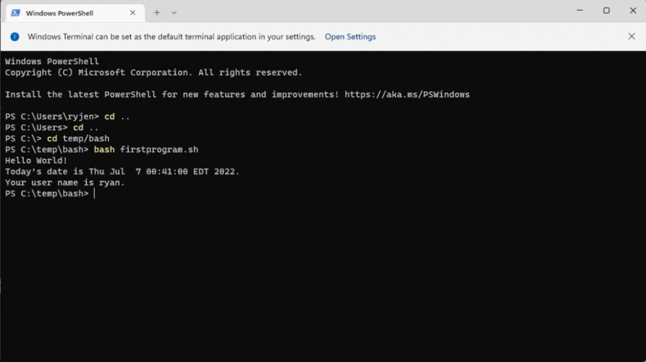Click the last PS C:\temp\bash> prompt
This screenshot has width=646, height=362.
click(47, 194)
